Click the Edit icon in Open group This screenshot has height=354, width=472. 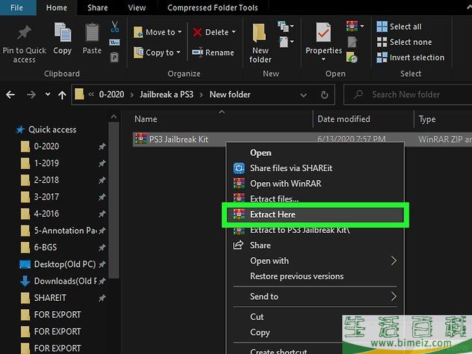pyautogui.click(x=352, y=42)
